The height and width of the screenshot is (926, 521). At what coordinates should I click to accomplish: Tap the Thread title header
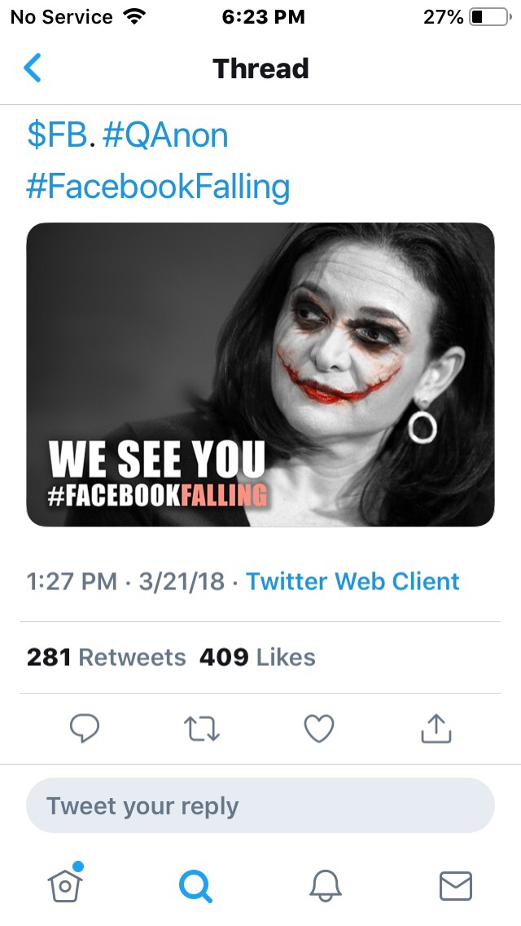coord(260,68)
